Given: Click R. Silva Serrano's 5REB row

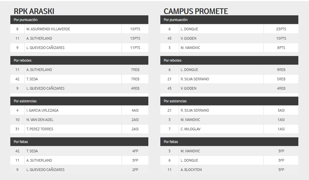Looking at the screenshot, I should coord(229,79).
